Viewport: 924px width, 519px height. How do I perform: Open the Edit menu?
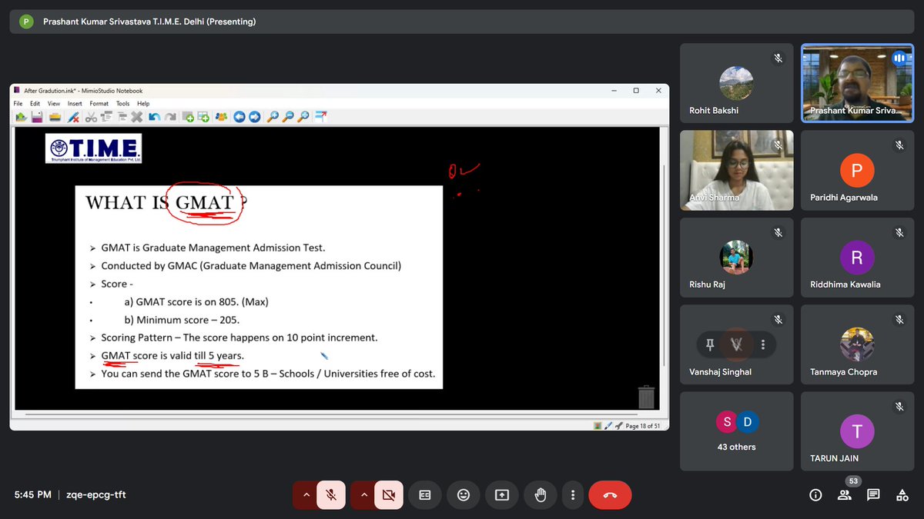[35, 103]
